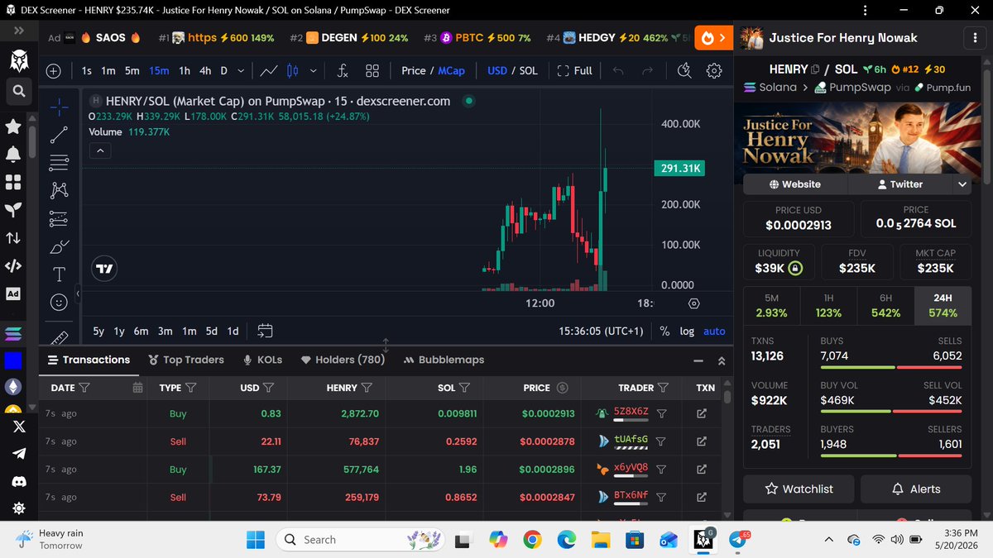Open the gainers and losers arrows icon

13,238
